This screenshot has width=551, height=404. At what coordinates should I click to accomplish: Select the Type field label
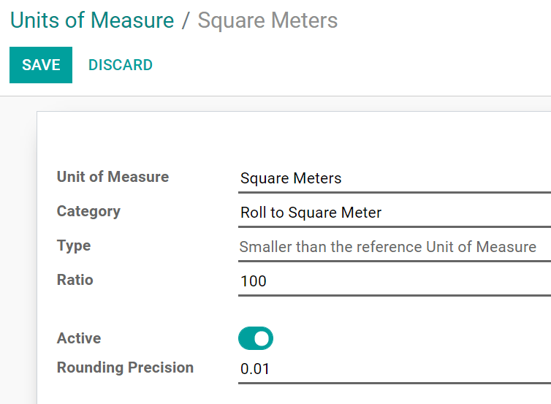pyautogui.click(x=74, y=245)
